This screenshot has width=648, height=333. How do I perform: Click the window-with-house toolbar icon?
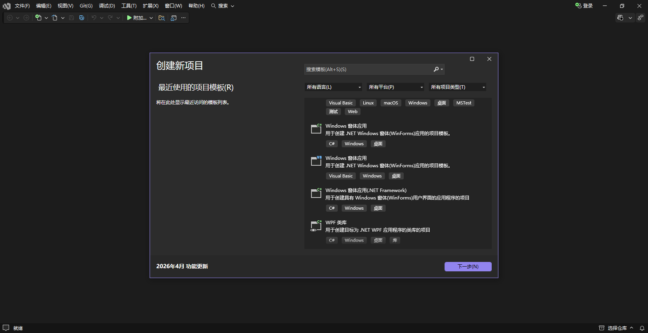pos(174,18)
